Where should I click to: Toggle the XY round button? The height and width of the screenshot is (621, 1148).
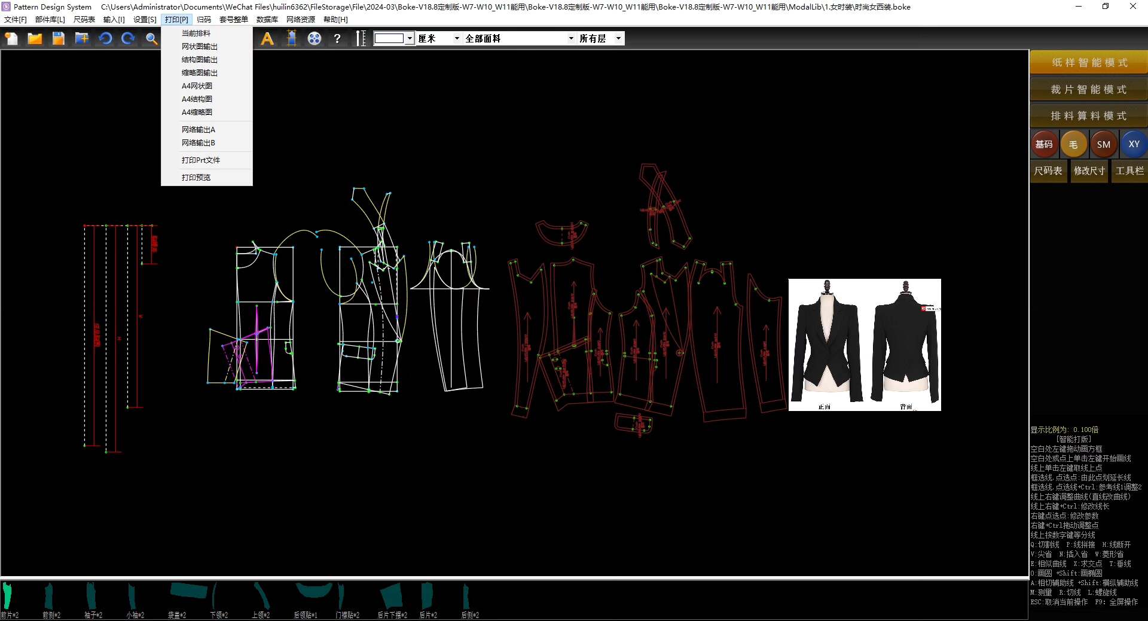[1134, 144]
